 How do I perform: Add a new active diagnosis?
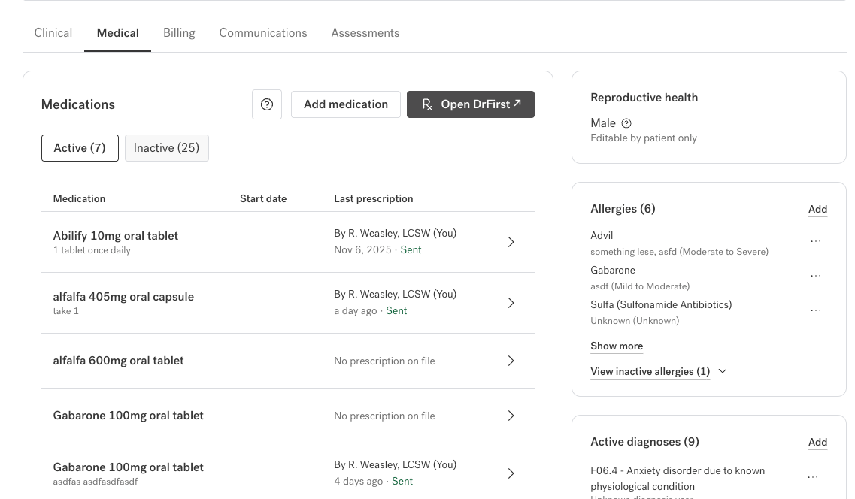click(x=817, y=443)
